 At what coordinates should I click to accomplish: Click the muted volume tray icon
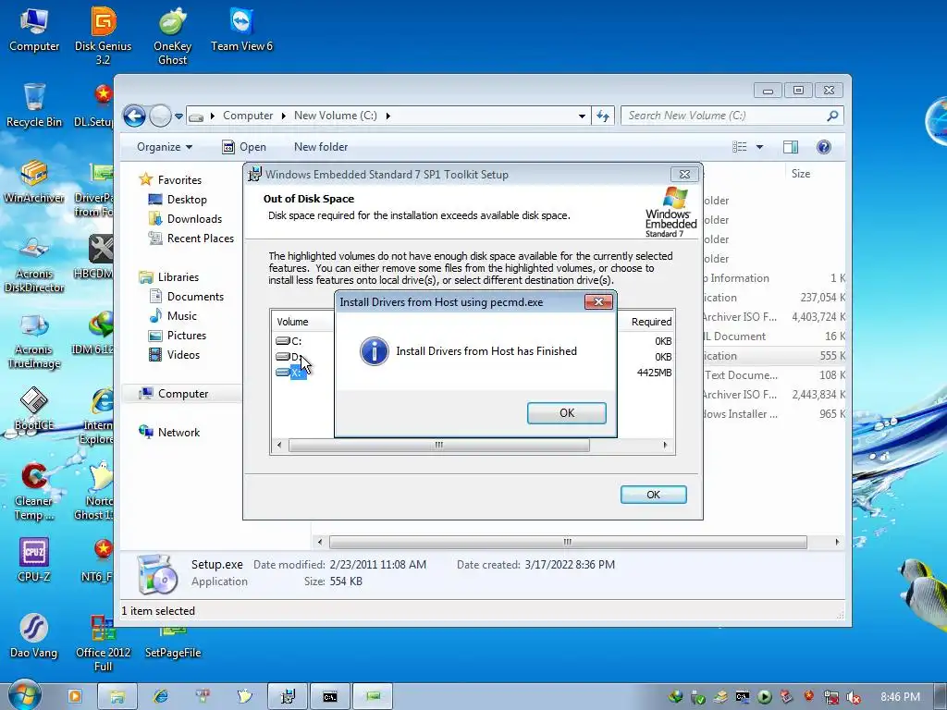854,697
